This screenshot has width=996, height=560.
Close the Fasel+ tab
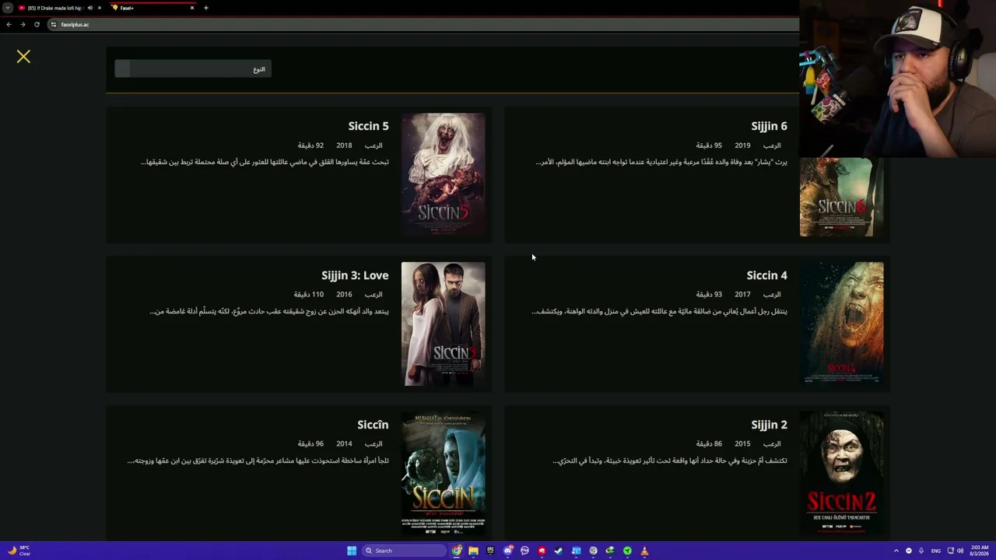pos(192,8)
